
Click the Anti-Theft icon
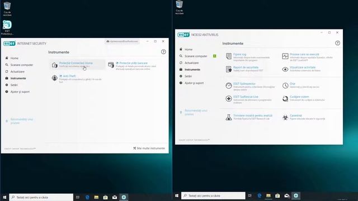tap(55, 78)
